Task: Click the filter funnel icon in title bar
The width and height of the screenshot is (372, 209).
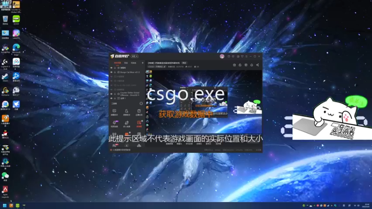Action: tap(242, 56)
